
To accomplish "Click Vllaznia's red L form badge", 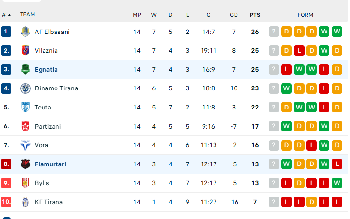I will (299, 51).
